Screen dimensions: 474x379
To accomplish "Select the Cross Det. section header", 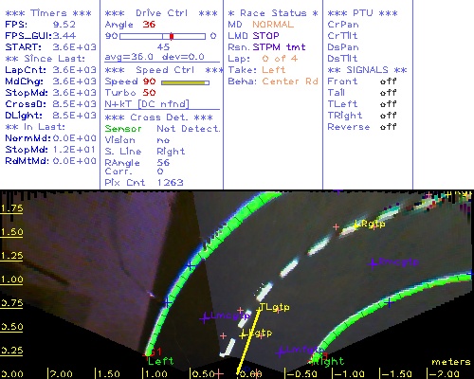I will (159, 117).
